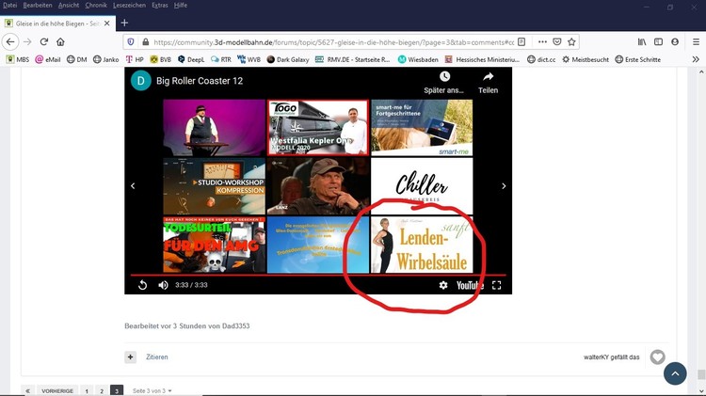The width and height of the screenshot is (706, 396).
Task: Like the post with heart icon
Action: (658, 357)
